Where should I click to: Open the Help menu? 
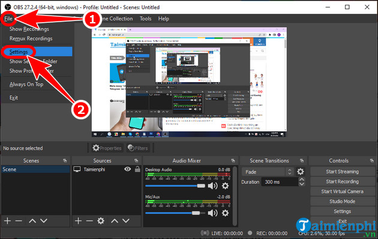(163, 19)
